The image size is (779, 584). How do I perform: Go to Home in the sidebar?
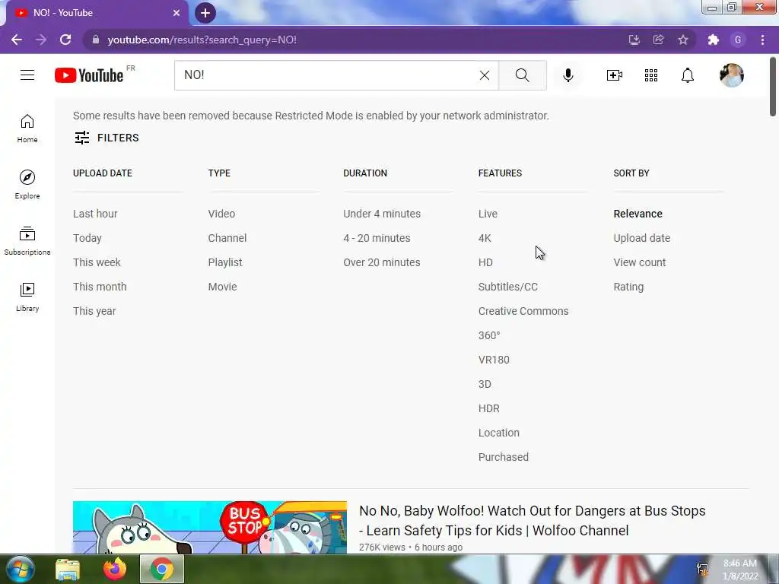click(x=27, y=128)
